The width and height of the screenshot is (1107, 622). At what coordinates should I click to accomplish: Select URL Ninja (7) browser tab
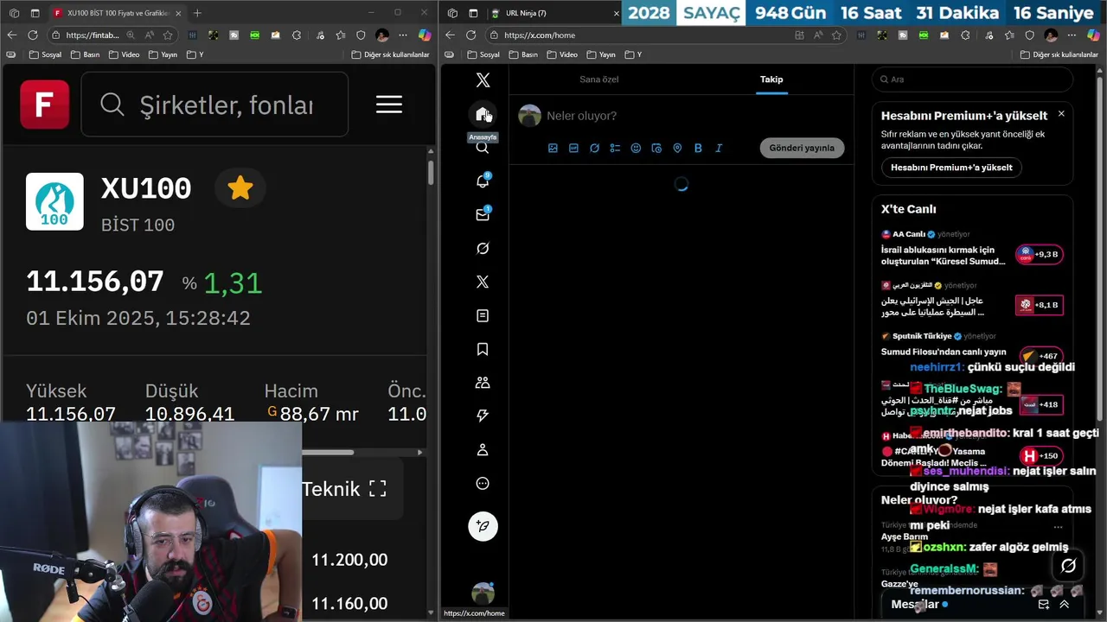(x=552, y=13)
